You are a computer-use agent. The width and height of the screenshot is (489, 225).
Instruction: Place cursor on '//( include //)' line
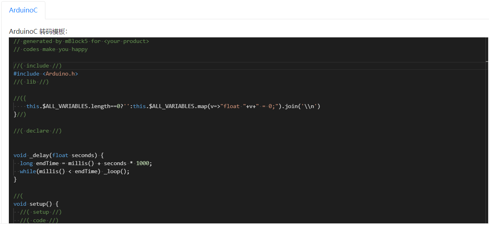(38, 65)
